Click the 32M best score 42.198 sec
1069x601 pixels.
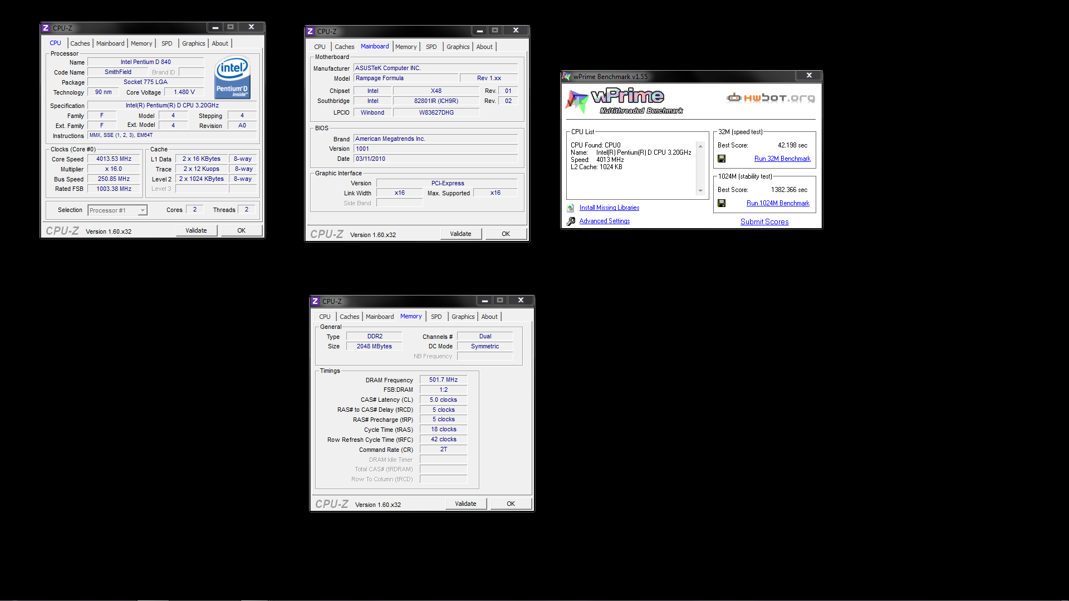coord(792,145)
